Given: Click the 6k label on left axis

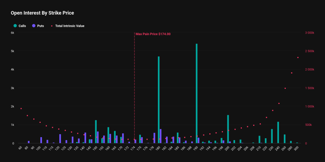Looking at the screenshot, I should point(12,33).
